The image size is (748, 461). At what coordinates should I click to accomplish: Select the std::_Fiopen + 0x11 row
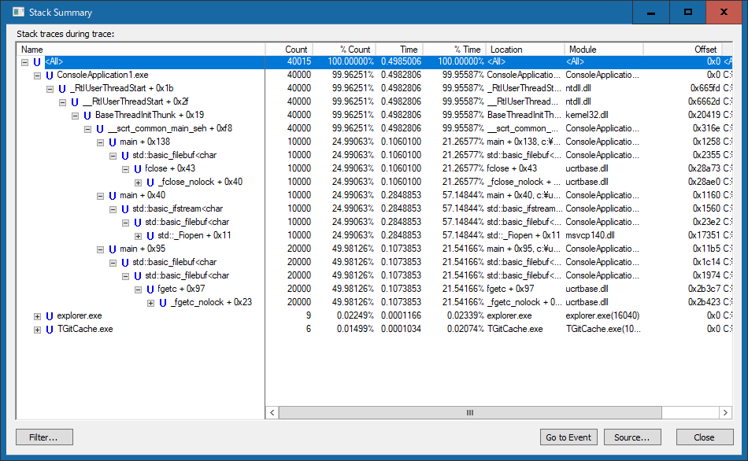194,235
